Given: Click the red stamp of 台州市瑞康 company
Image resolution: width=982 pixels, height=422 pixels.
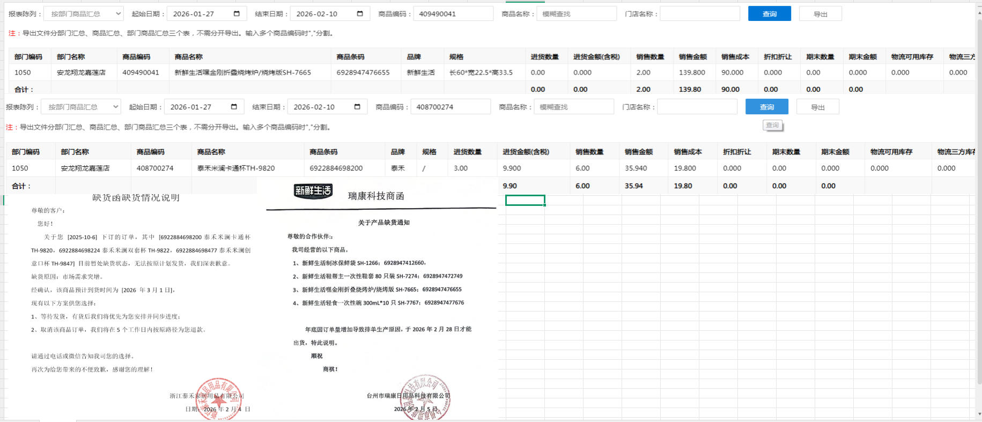Looking at the screenshot, I should (x=425, y=397).
